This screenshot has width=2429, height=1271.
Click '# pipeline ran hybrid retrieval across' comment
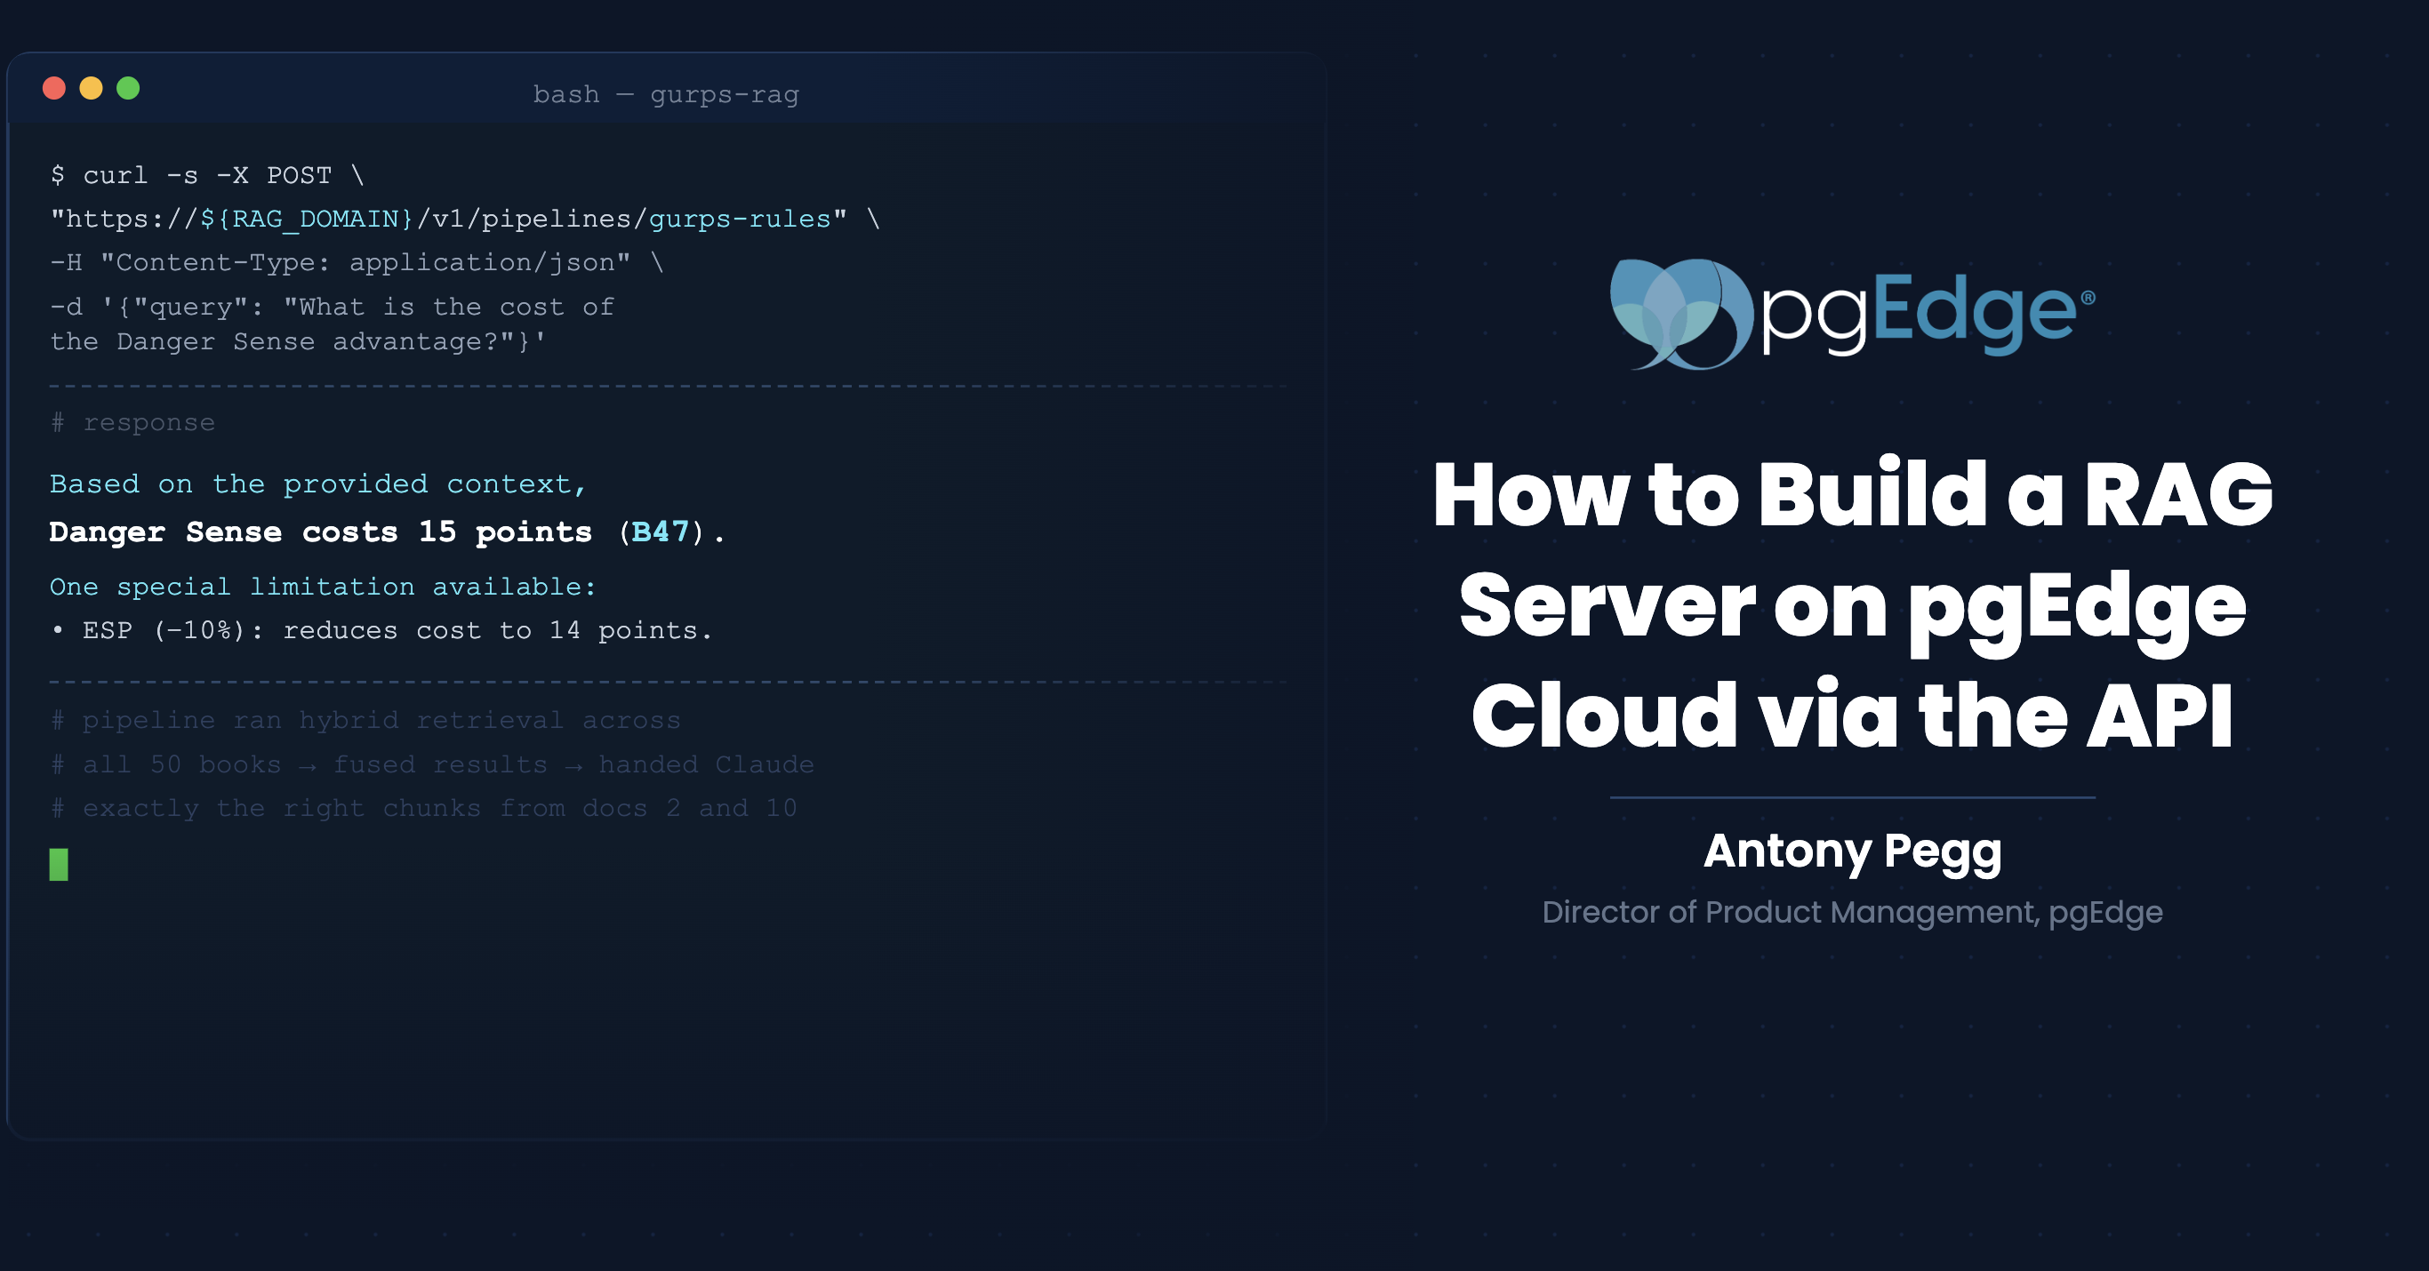click(365, 722)
